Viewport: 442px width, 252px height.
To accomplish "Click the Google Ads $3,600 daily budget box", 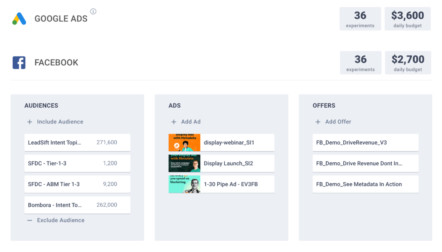I will tap(407, 19).
